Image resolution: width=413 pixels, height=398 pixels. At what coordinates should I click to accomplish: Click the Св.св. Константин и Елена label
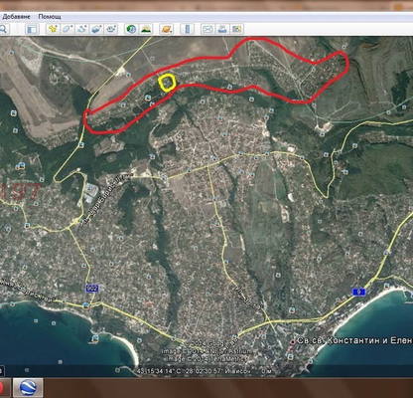(354, 340)
